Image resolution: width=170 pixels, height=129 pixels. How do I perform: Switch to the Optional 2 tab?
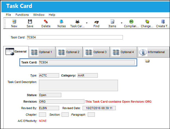click(69, 52)
